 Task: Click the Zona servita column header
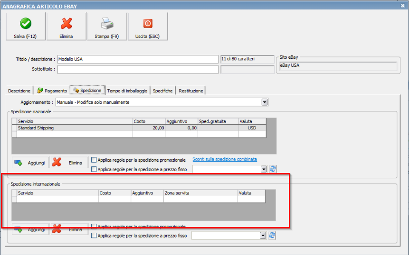coord(200,193)
